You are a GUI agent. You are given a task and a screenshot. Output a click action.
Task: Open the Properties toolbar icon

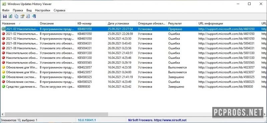[x=22, y=16]
